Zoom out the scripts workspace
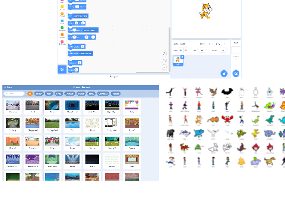 point(164,60)
